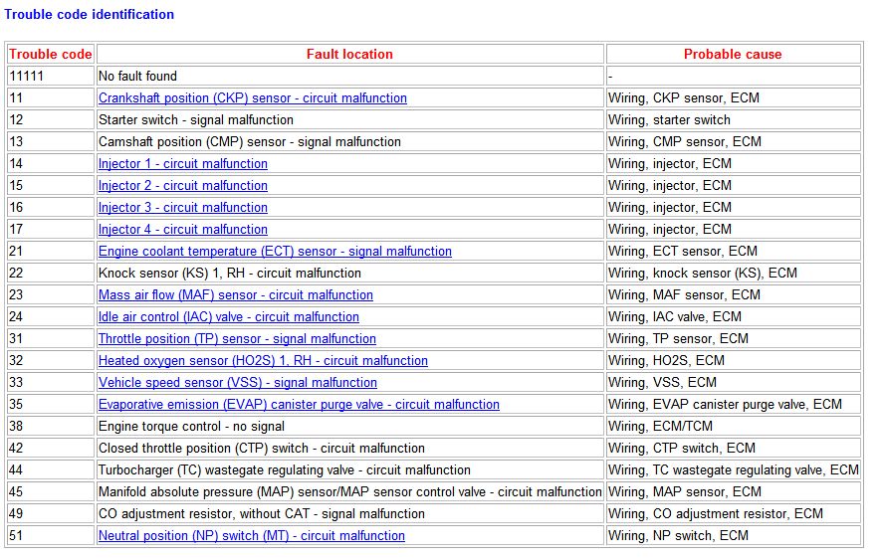Screen dimensions: 883x559
Task: Follow Injector 3 circuit malfunction link
Action: tap(182, 208)
